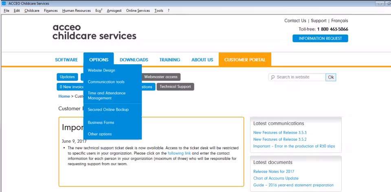Viewport: 391px width, 192px height.
Task: Click the Search in website field
Action: [299, 77]
